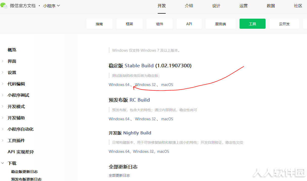Expand the 小程序自动化 sidebar chevron
The image size is (307, 181).
(3, 129)
